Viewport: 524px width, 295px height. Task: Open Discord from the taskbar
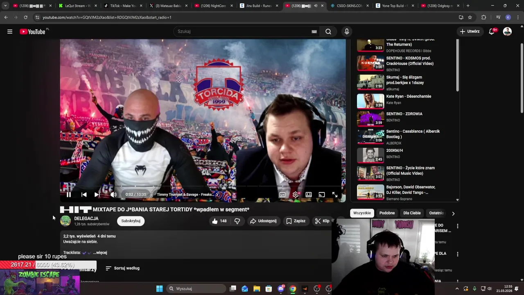click(281, 289)
